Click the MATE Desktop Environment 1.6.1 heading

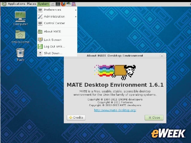coord(115,85)
